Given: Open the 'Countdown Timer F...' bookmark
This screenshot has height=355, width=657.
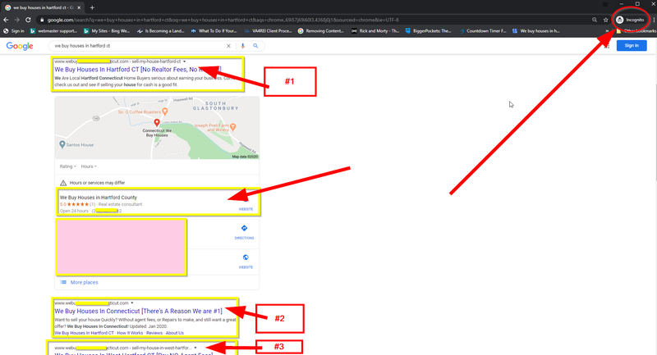Looking at the screenshot, I should click(x=483, y=31).
